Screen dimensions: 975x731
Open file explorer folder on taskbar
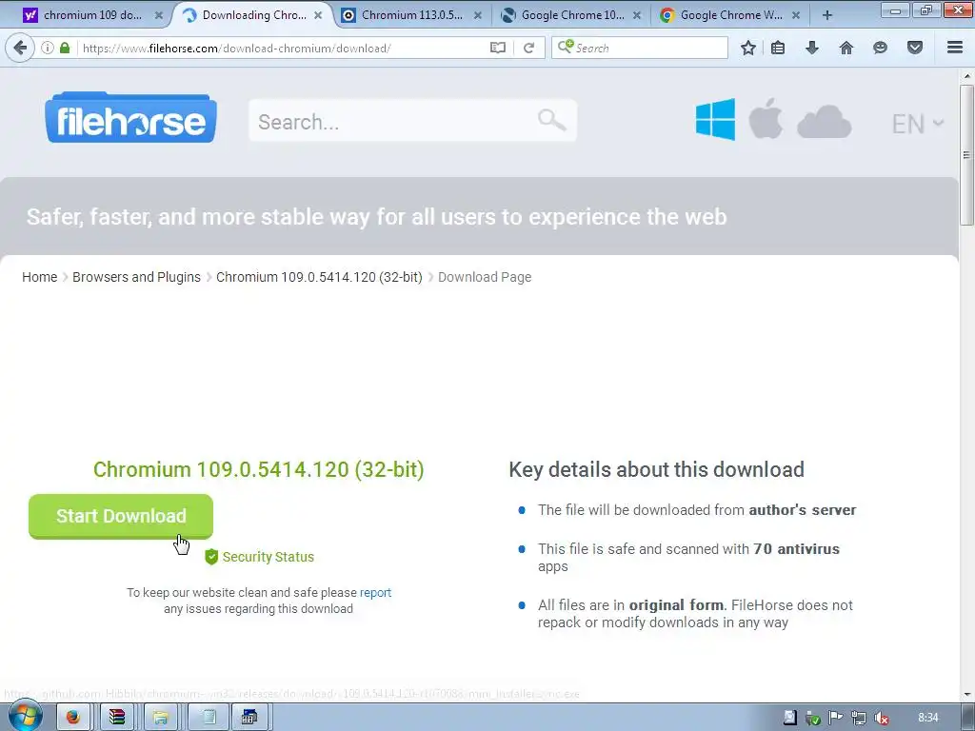pyautogui.click(x=160, y=718)
